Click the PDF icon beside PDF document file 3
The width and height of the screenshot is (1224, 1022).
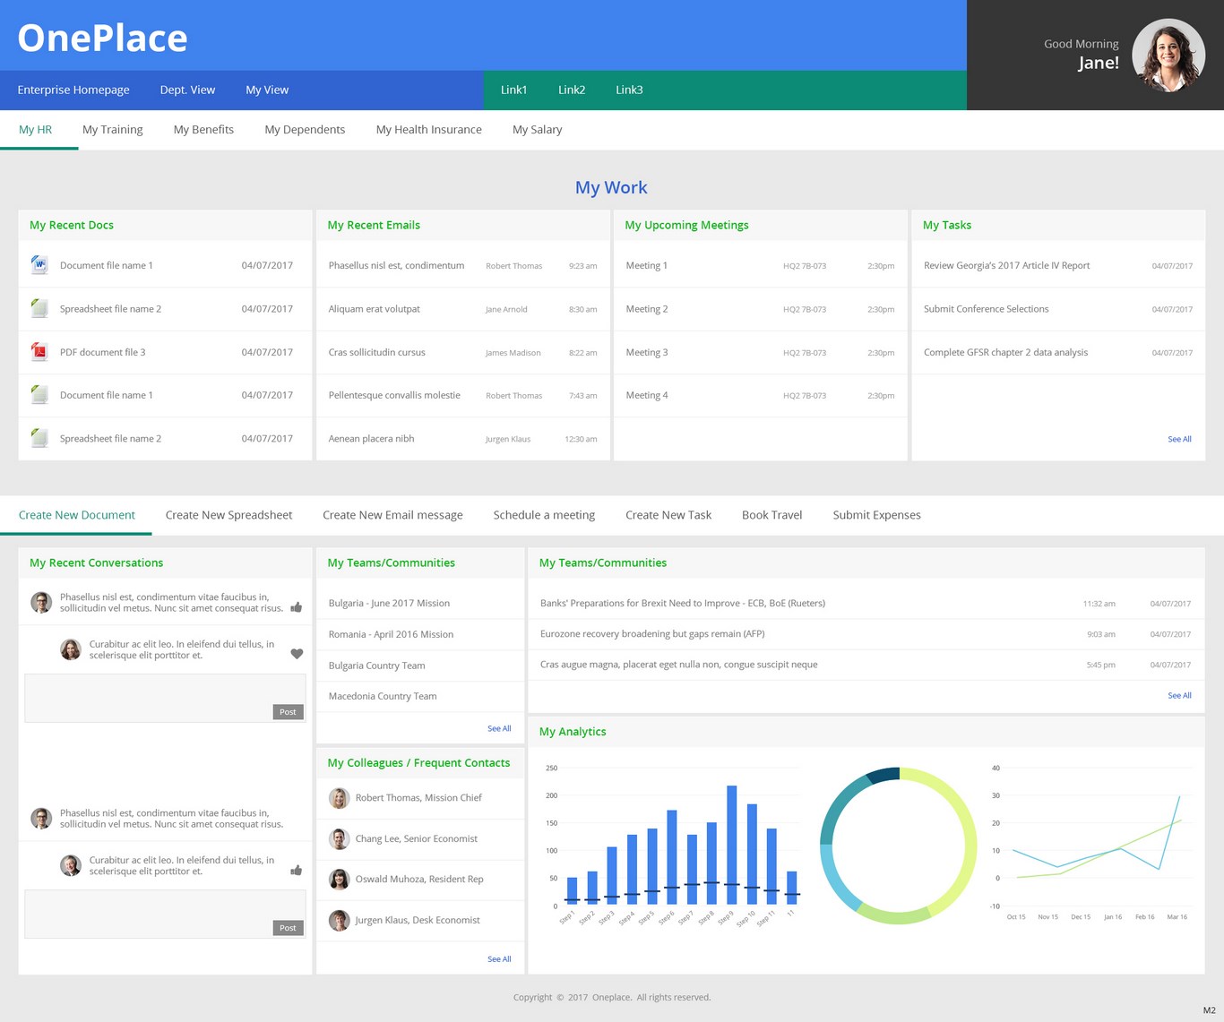pyautogui.click(x=39, y=352)
